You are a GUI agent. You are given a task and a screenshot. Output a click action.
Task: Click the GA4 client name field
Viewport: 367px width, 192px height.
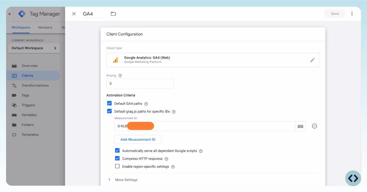pos(95,14)
